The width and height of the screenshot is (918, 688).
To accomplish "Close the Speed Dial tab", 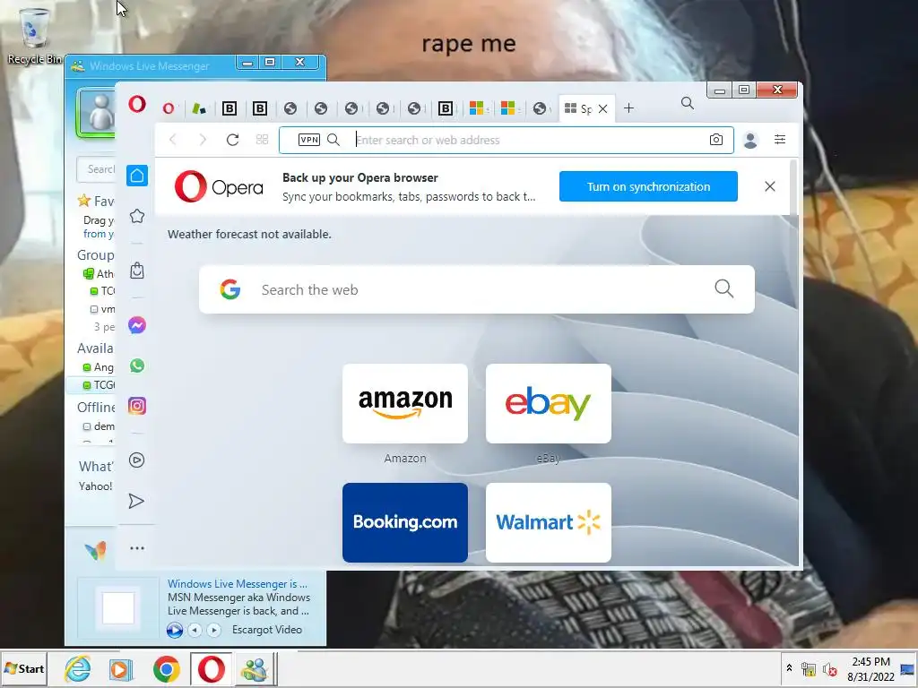I will tap(603, 108).
